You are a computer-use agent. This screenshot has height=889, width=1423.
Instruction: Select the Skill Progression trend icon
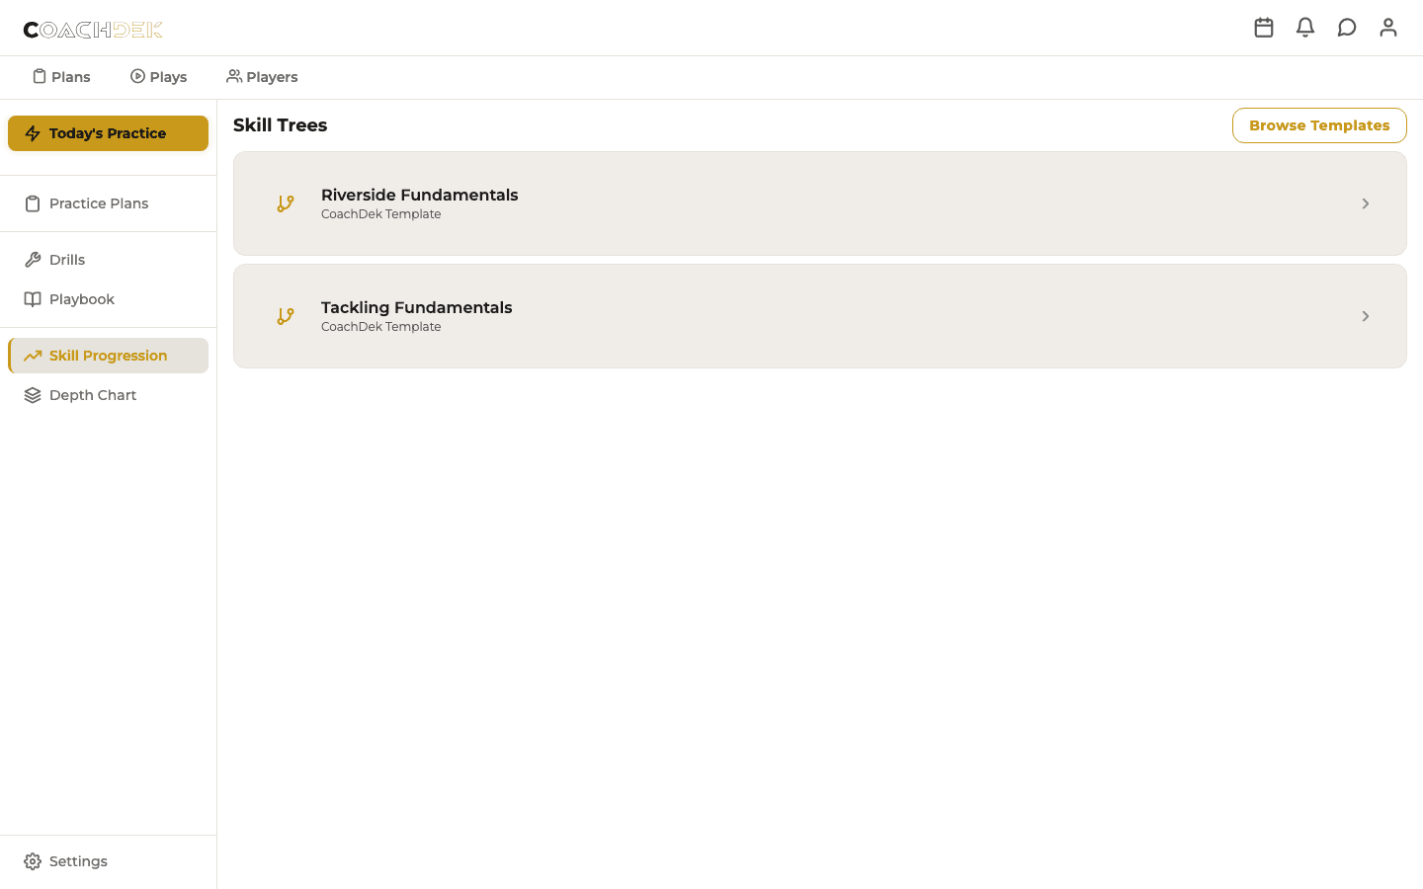(32, 355)
